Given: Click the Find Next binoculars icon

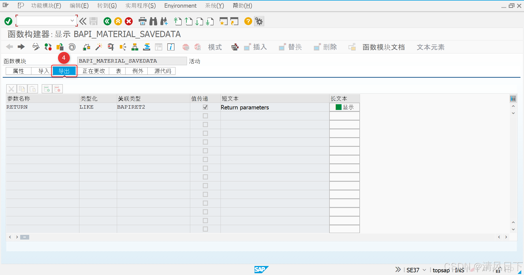Looking at the screenshot, I should 164,21.
